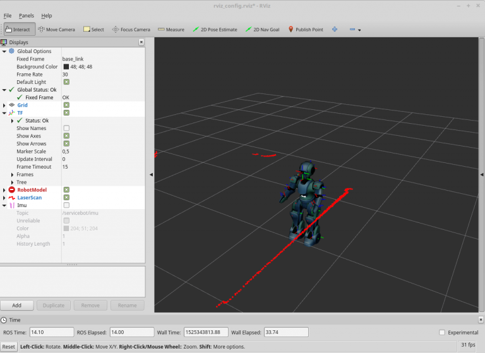Click the plus icon to add a tool
Screen dimensions: 485x353
pos(335,29)
